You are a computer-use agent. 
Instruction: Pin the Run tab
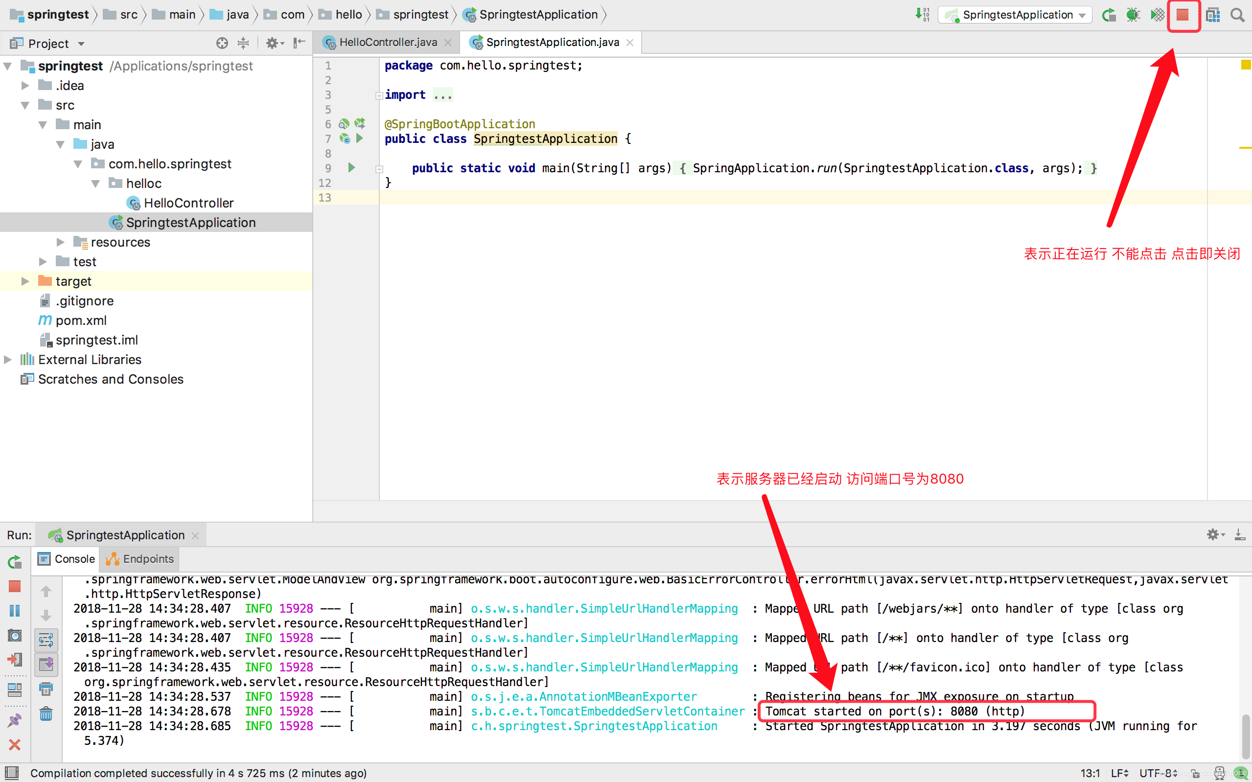[15, 720]
